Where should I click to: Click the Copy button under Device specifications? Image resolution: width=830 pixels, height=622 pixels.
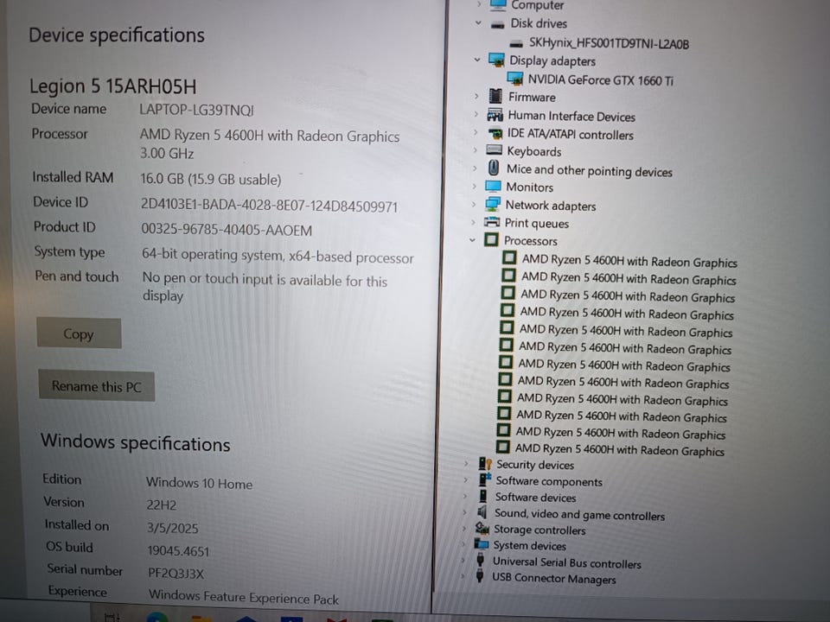click(79, 333)
